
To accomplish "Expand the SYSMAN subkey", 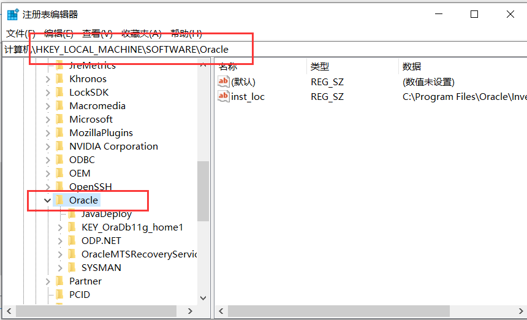I will tap(60, 268).
